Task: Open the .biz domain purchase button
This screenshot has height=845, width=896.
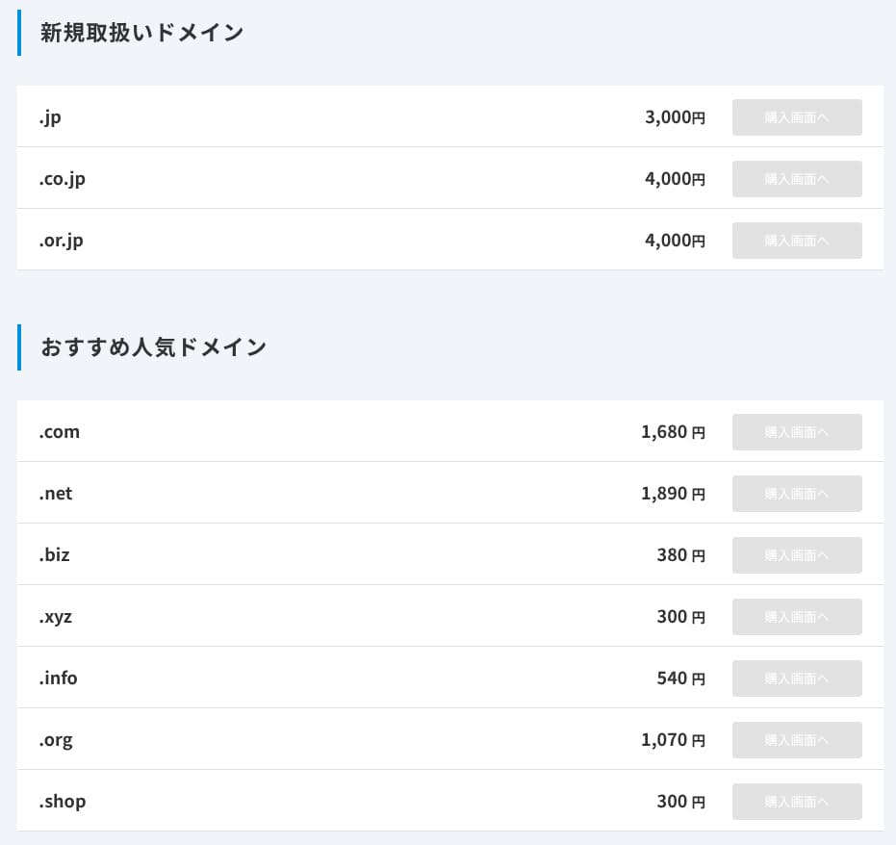Action: [796, 555]
